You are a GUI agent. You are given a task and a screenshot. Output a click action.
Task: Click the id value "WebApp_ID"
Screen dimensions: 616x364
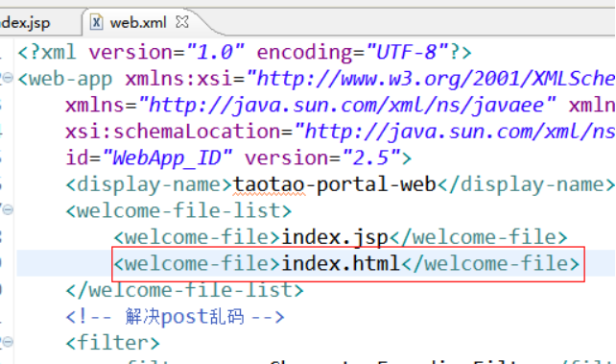pos(167,158)
